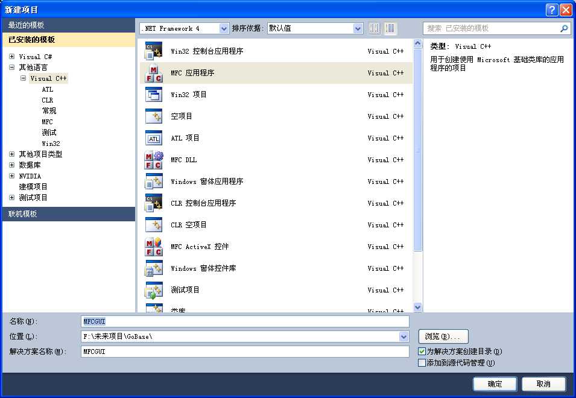Collapse the Visual C++ tree node
Viewport: 576px width, 398px height.
[23, 78]
